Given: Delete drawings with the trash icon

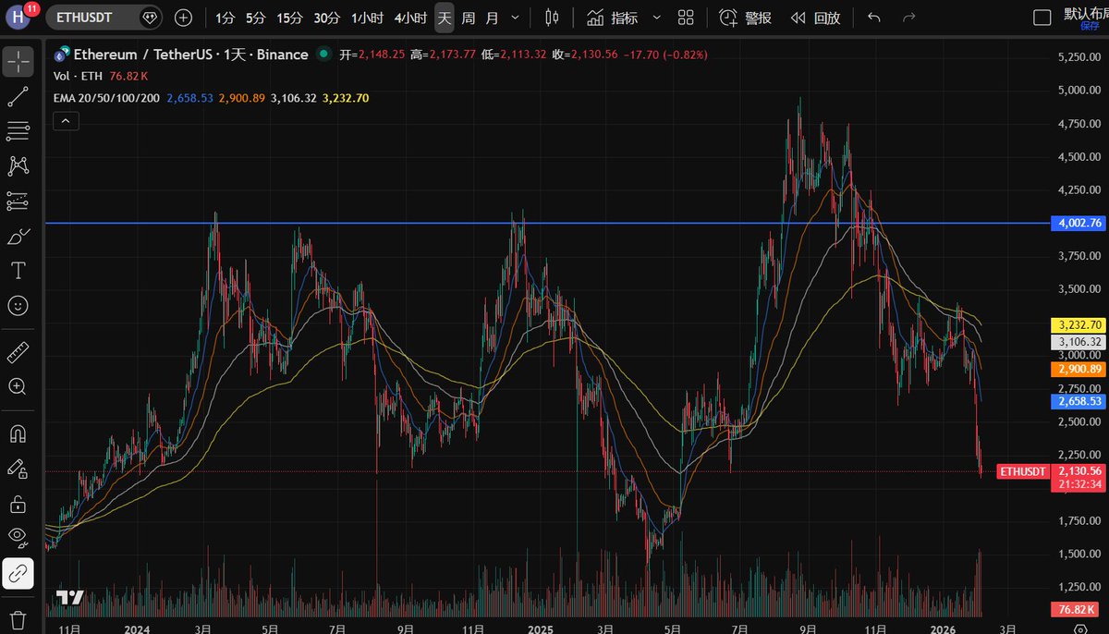Looking at the screenshot, I should tap(18, 618).
